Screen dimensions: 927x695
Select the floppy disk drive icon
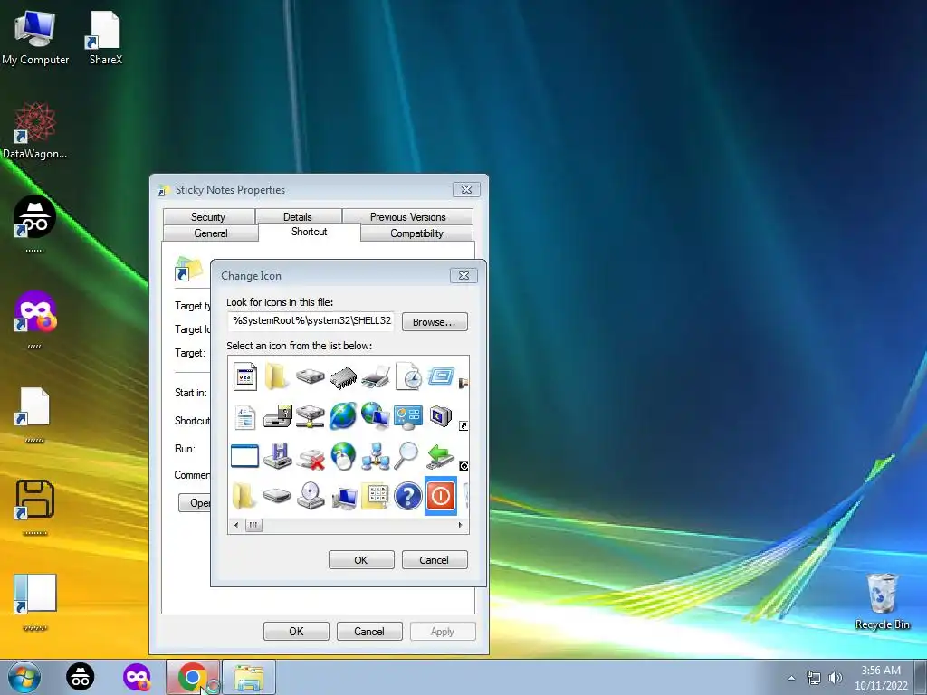(x=277, y=456)
